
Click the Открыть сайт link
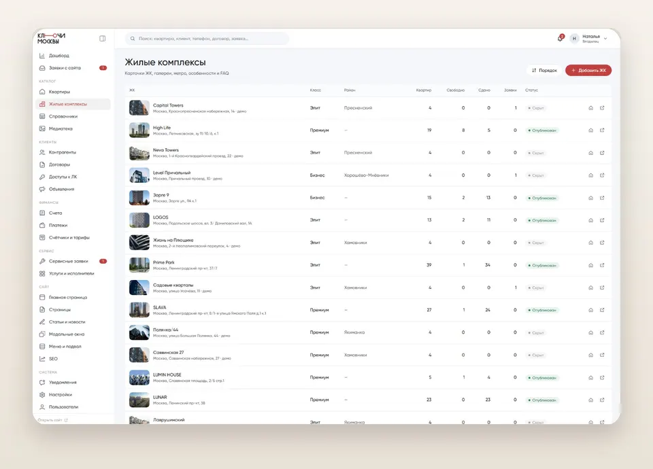(x=52, y=420)
